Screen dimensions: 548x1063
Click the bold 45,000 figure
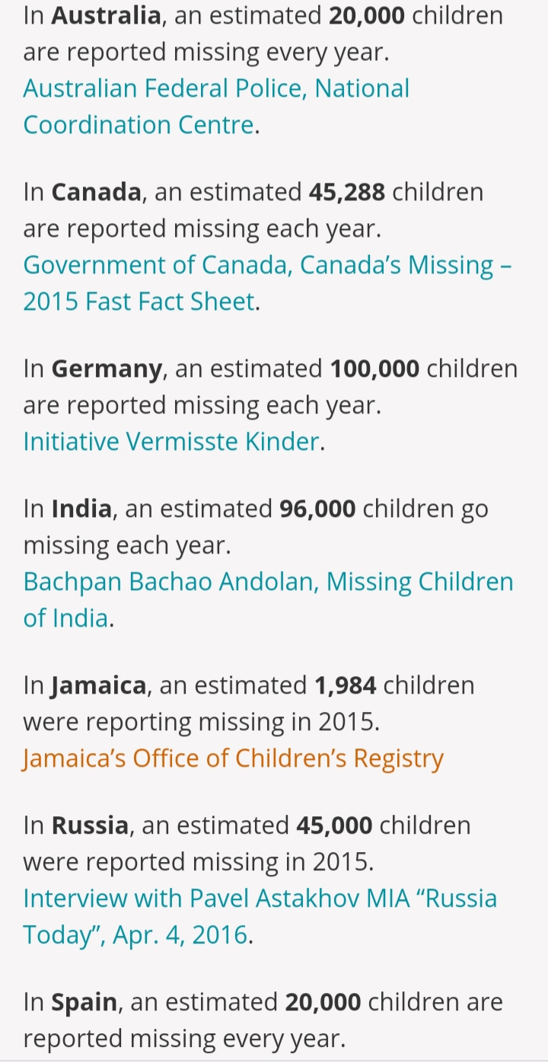coord(334,825)
